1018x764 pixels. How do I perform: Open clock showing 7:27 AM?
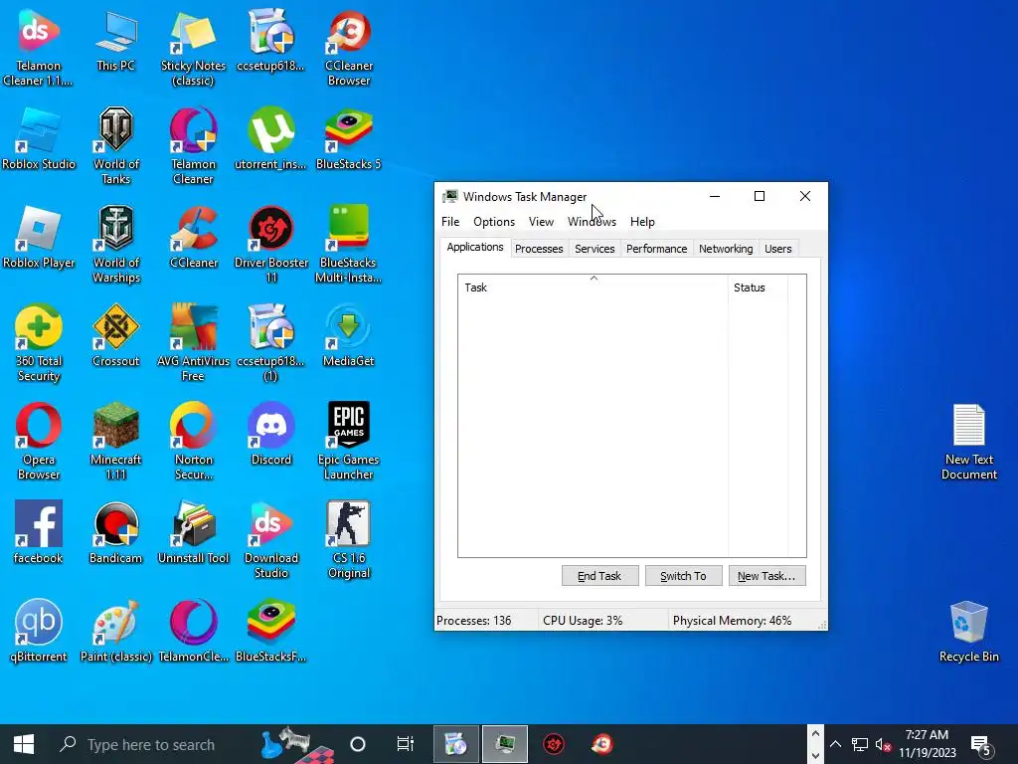pos(928,744)
